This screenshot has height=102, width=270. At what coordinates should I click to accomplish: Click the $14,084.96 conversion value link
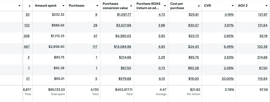click(x=122, y=47)
